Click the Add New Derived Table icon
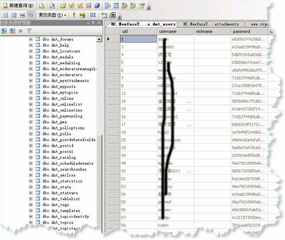The height and width of the screenshot is (240, 285). [113, 15]
